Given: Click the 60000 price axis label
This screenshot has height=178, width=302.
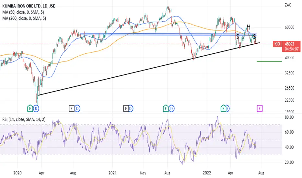Looking at the screenshot, I should click(289, 27).
